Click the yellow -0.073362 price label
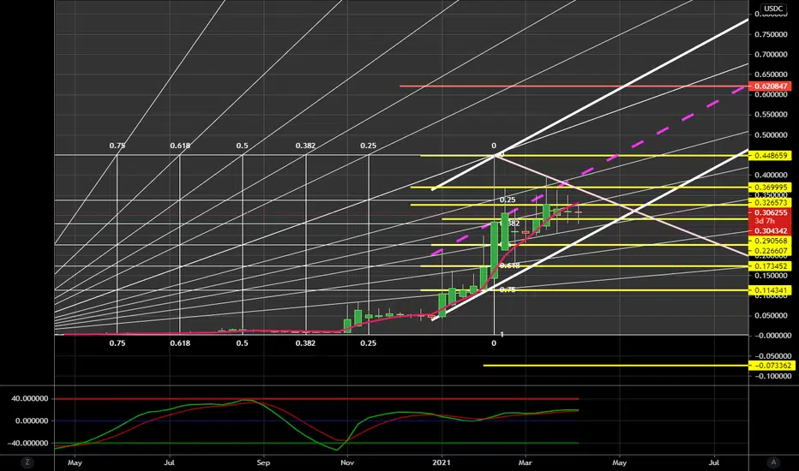The width and height of the screenshot is (799, 471). [770, 366]
